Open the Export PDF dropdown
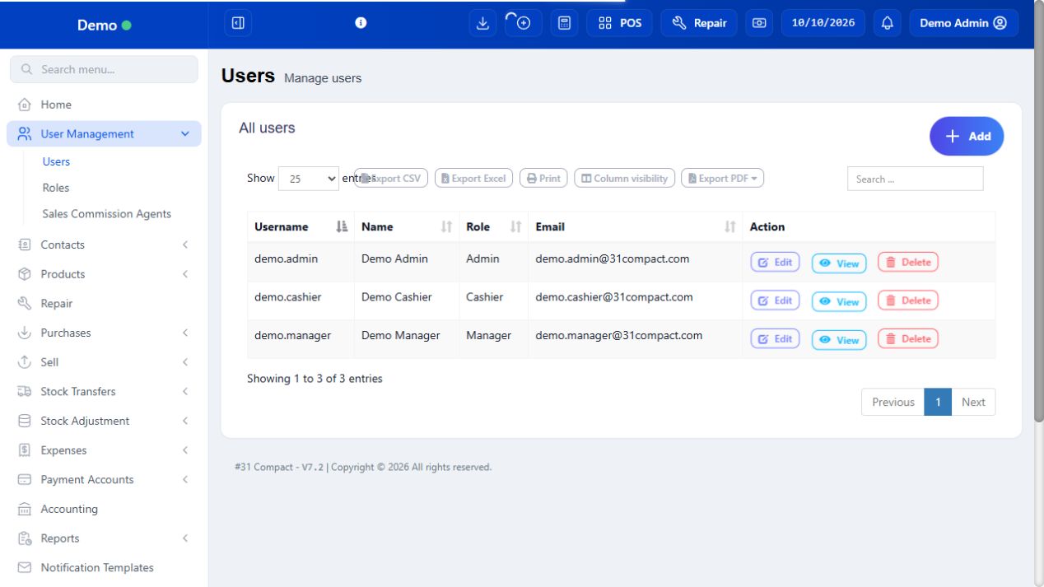The height and width of the screenshot is (587, 1044). [x=723, y=178]
